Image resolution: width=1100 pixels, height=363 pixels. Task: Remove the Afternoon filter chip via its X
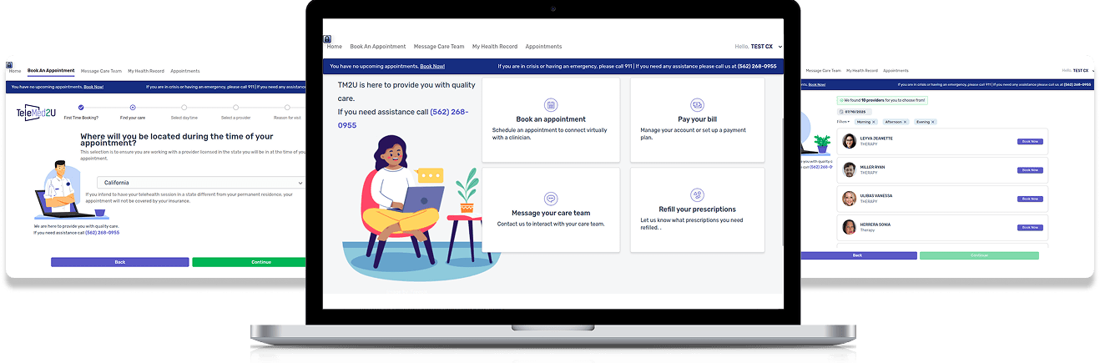pyautogui.click(x=903, y=122)
